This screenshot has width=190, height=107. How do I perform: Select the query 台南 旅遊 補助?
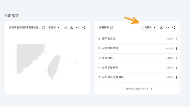(x=110, y=67)
